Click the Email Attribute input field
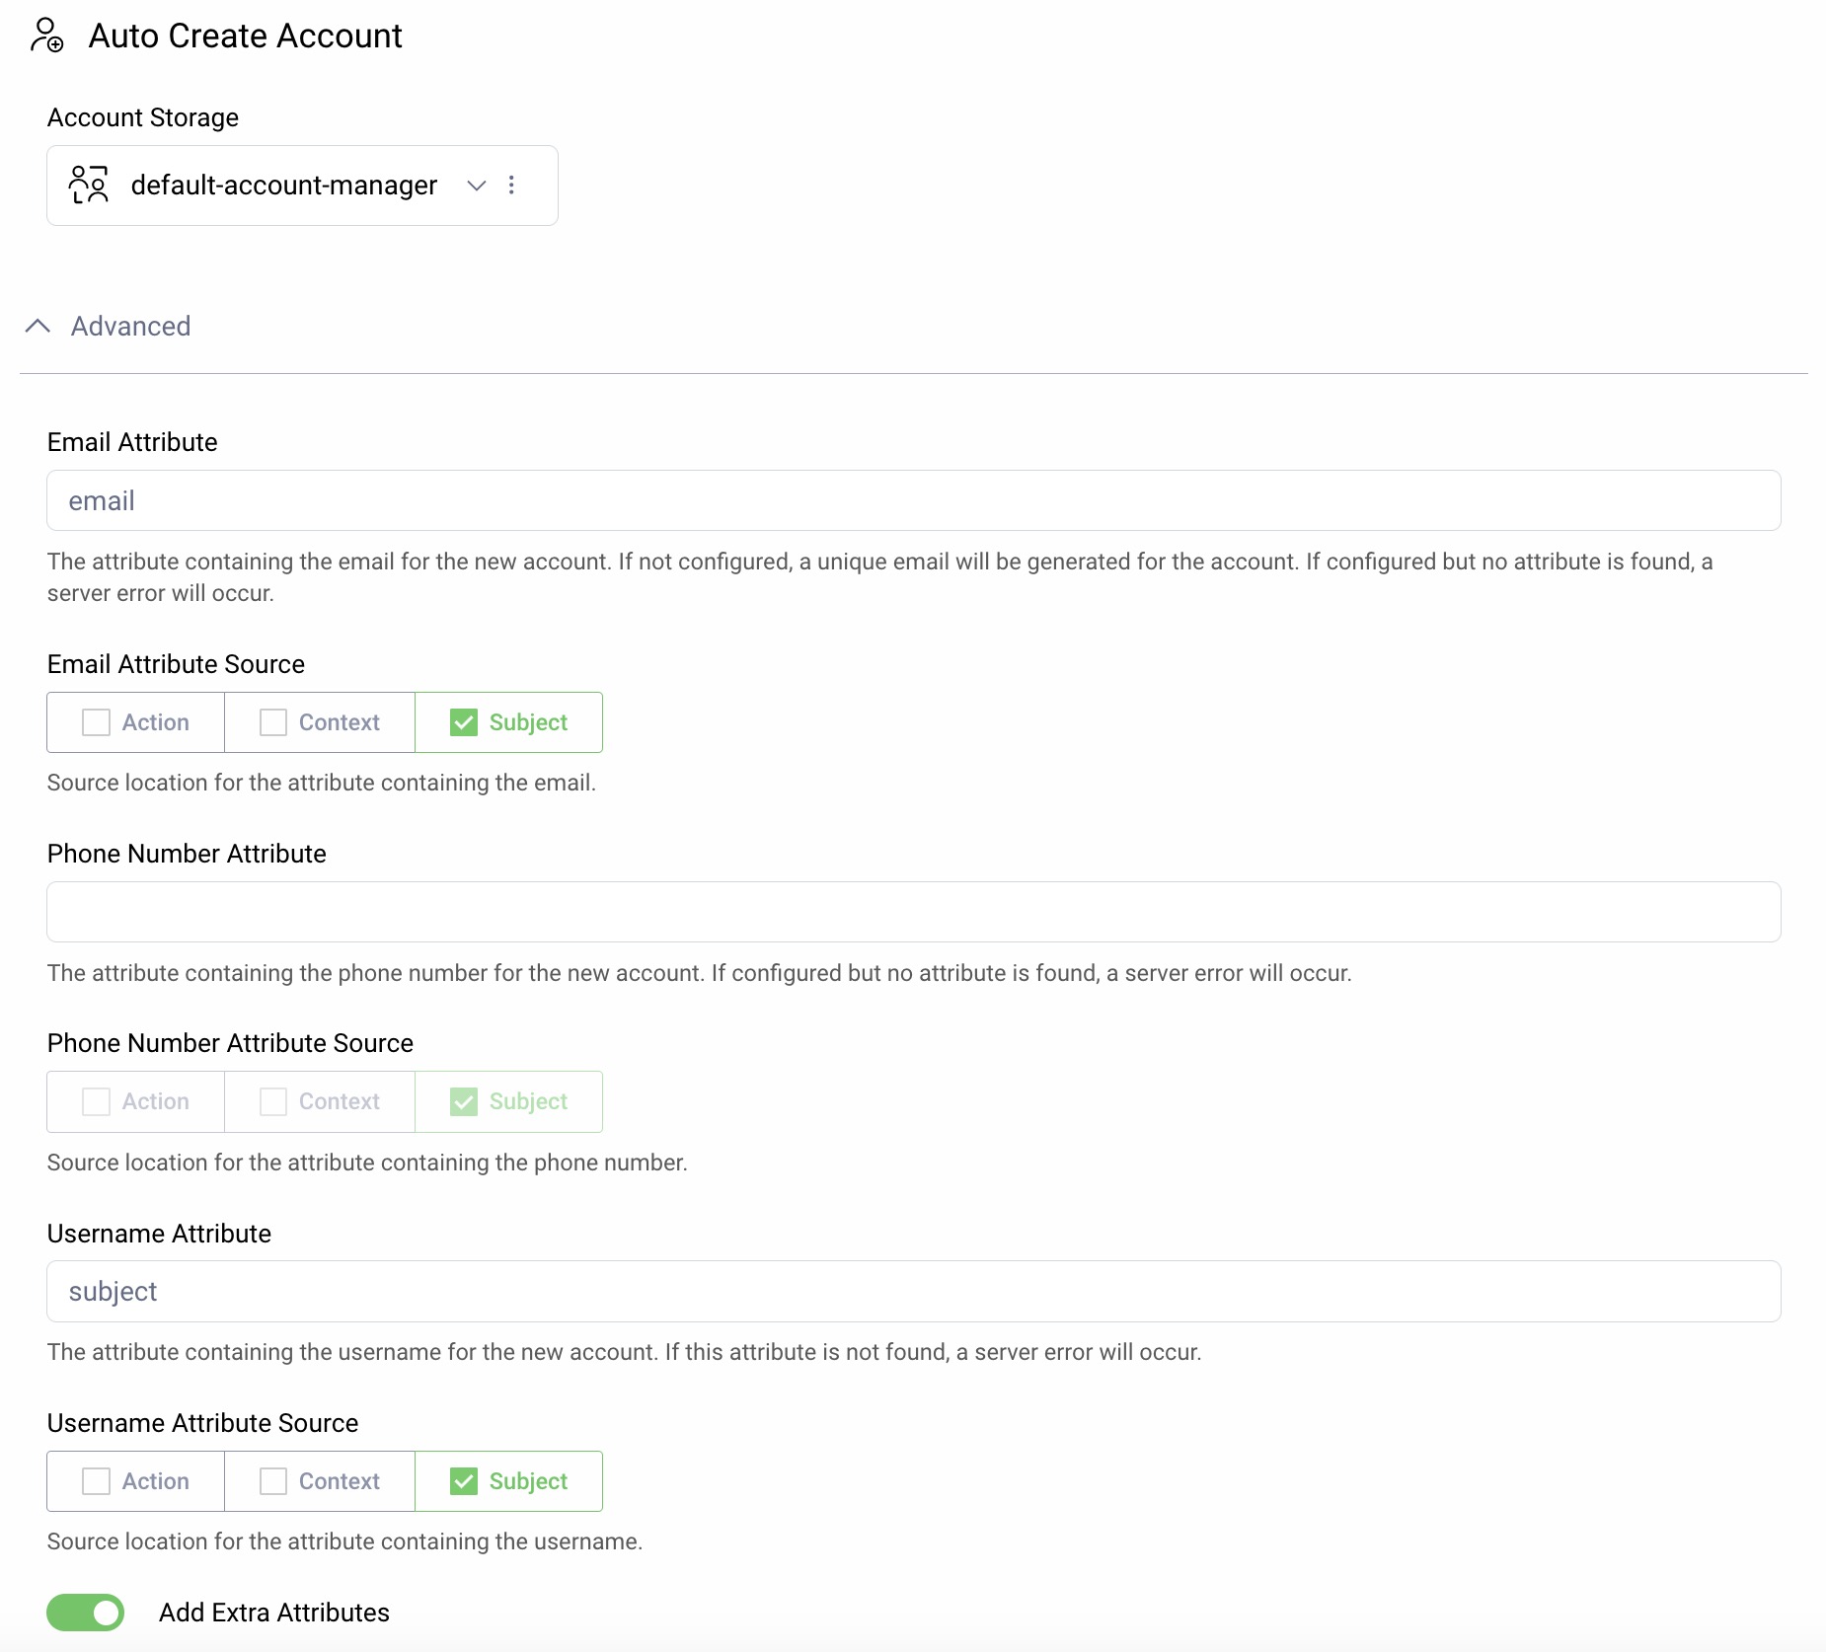The image size is (1826, 1652). [913, 501]
